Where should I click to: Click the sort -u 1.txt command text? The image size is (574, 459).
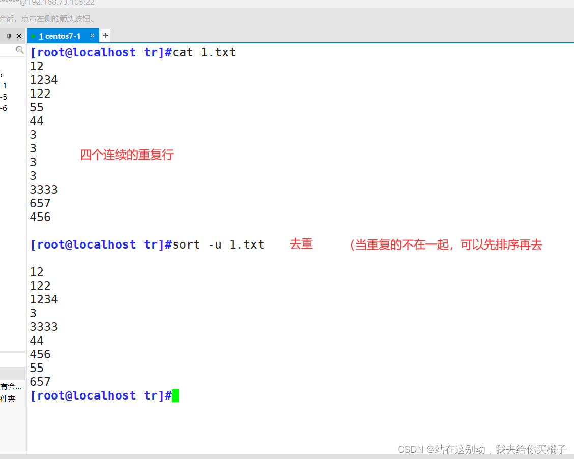pos(219,244)
